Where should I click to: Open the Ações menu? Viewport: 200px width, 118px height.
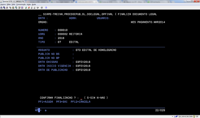pyautogui.click(x=29, y=4)
